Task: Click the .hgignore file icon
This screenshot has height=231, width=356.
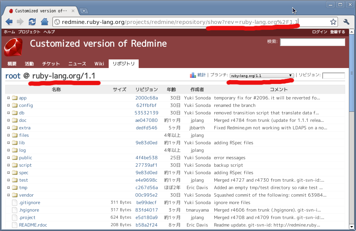Action: tap(15, 210)
